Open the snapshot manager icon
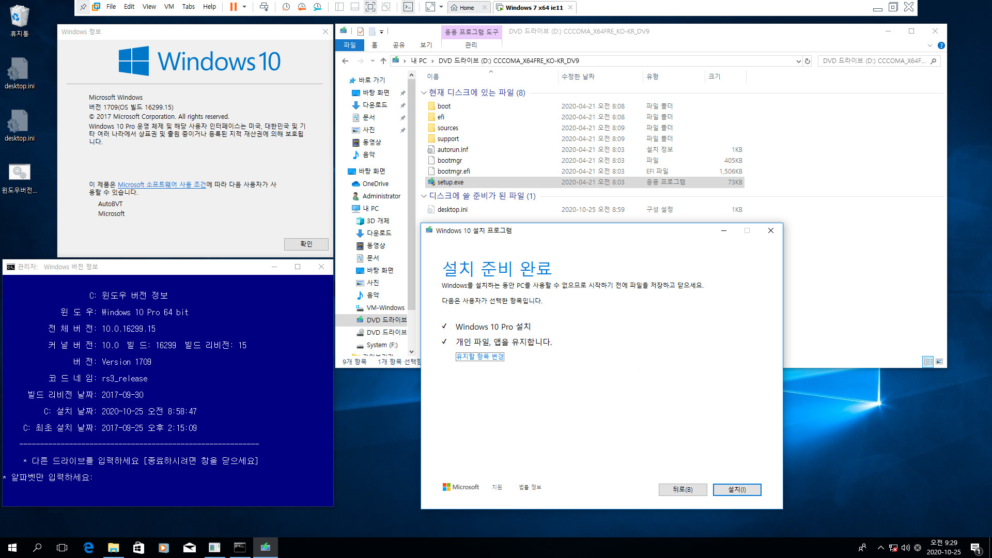 pyautogui.click(x=317, y=7)
